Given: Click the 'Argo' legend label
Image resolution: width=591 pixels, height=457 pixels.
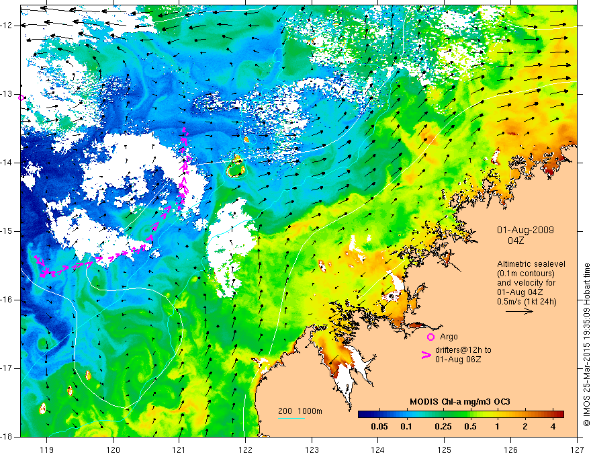Looking at the screenshot, I should [x=449, y=337].
